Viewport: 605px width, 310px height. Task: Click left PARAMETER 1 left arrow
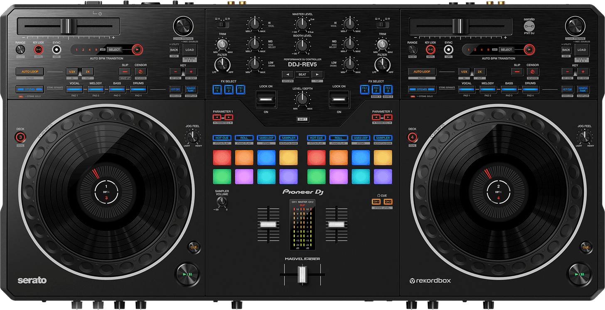(x=218, y=118)
